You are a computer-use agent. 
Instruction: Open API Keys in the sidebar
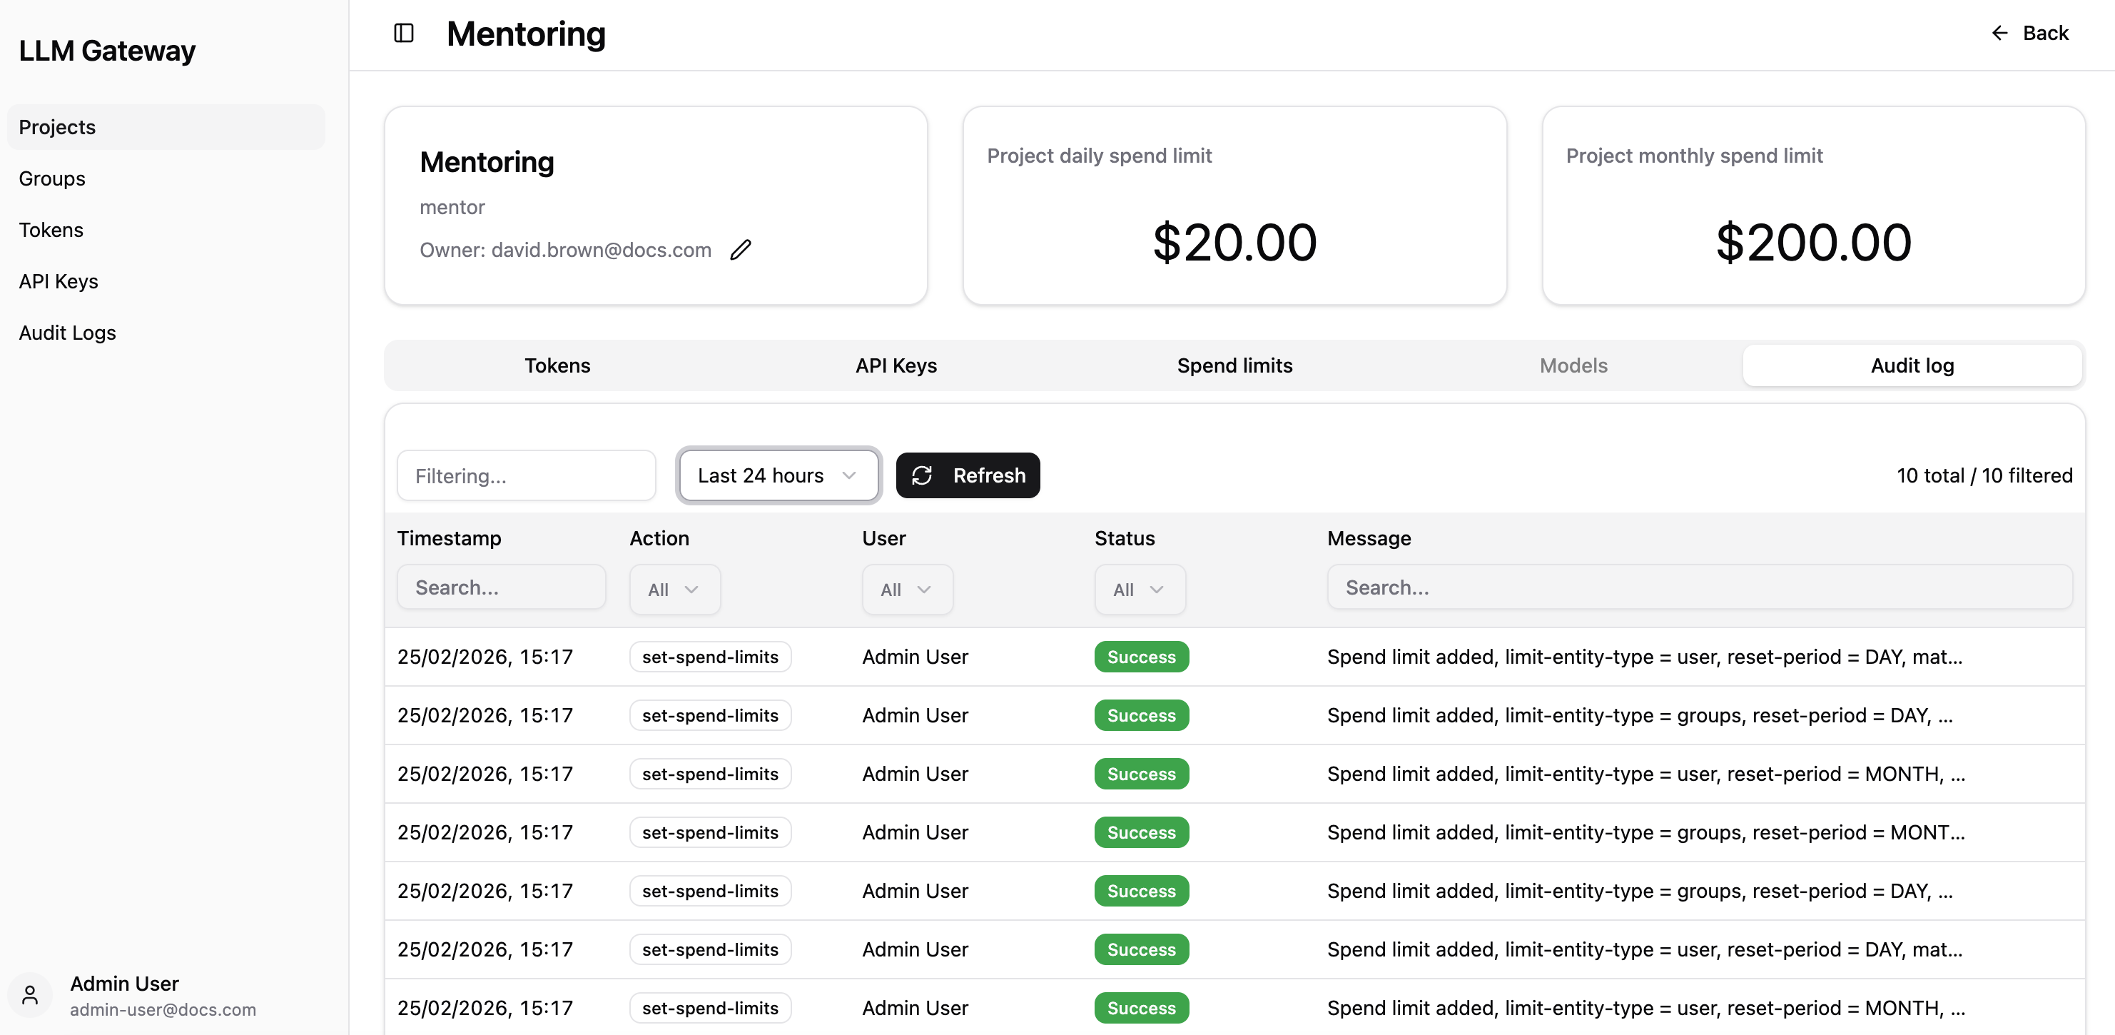click(x=167, y=282)
